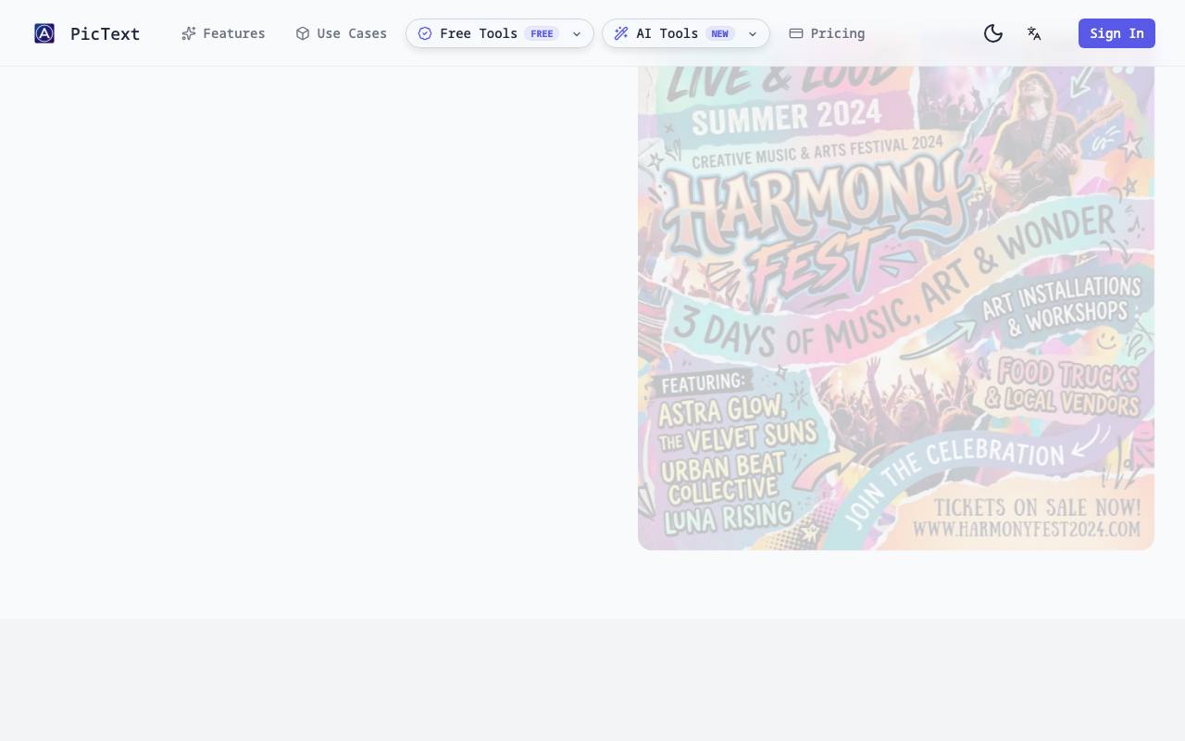Click the magic wand icon in AI Tools
This screenshot has width=1185, height=741.
621,33
